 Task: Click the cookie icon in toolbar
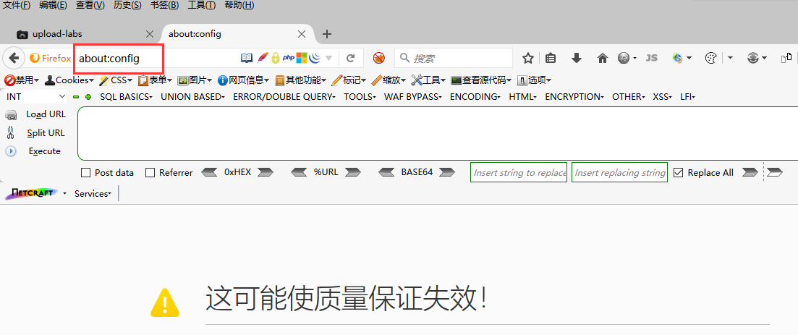tap(710, 58)
